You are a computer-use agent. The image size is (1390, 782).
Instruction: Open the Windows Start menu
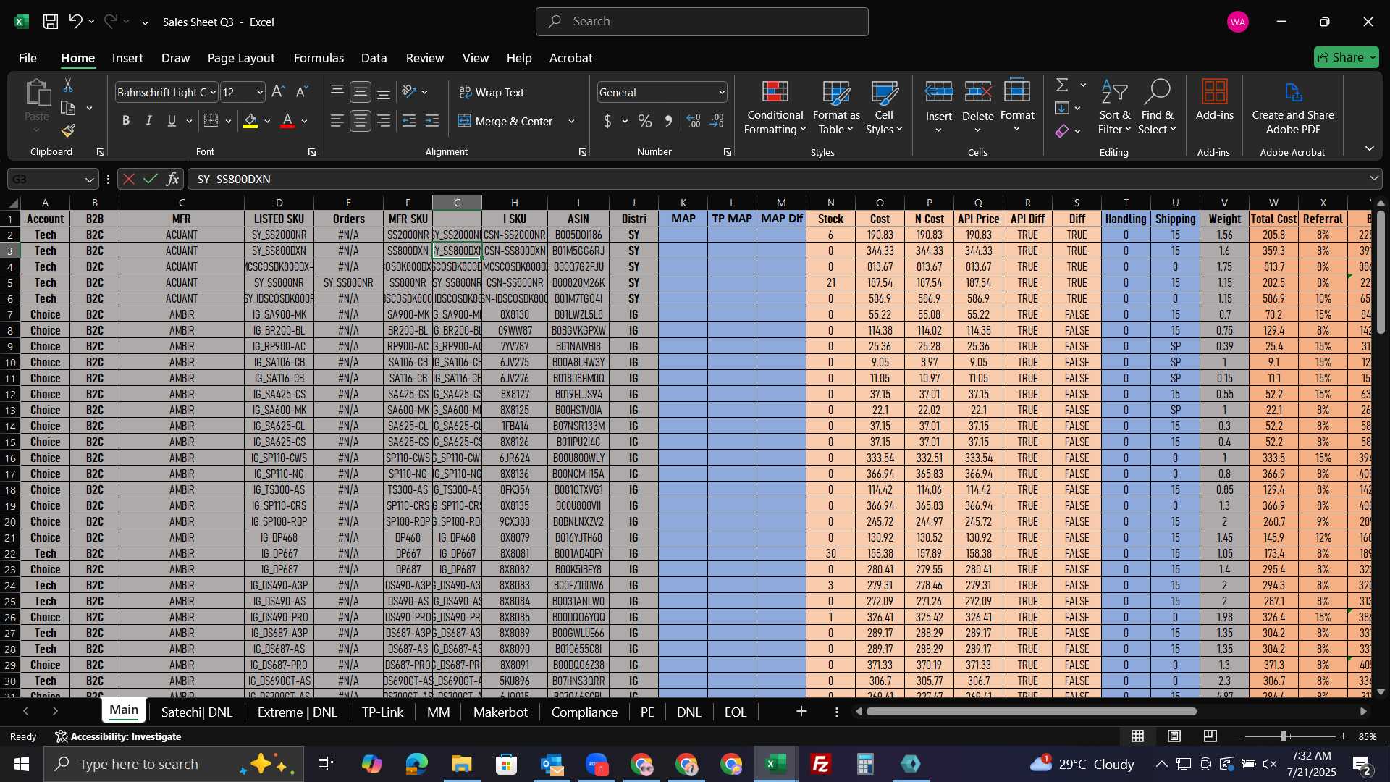click(x=22, y=764)
